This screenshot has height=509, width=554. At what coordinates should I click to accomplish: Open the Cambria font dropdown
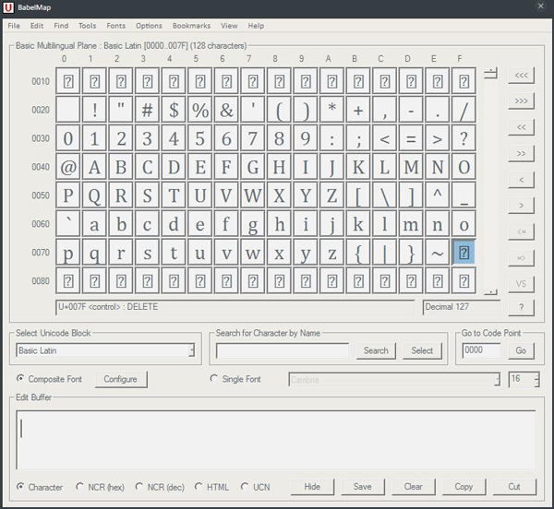point(394,380)
